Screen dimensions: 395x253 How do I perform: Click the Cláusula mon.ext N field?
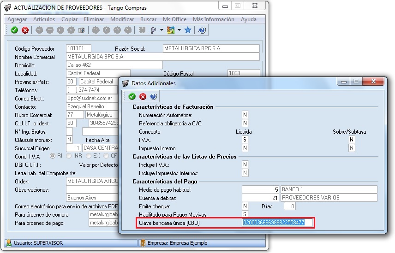pyautogui.click(x=69, y=140)
